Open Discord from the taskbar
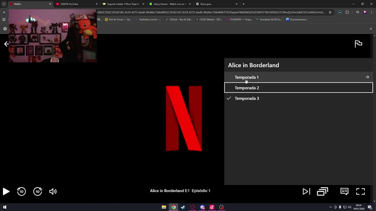Screen dimensions: 376x211 click(x=202, y=207)
